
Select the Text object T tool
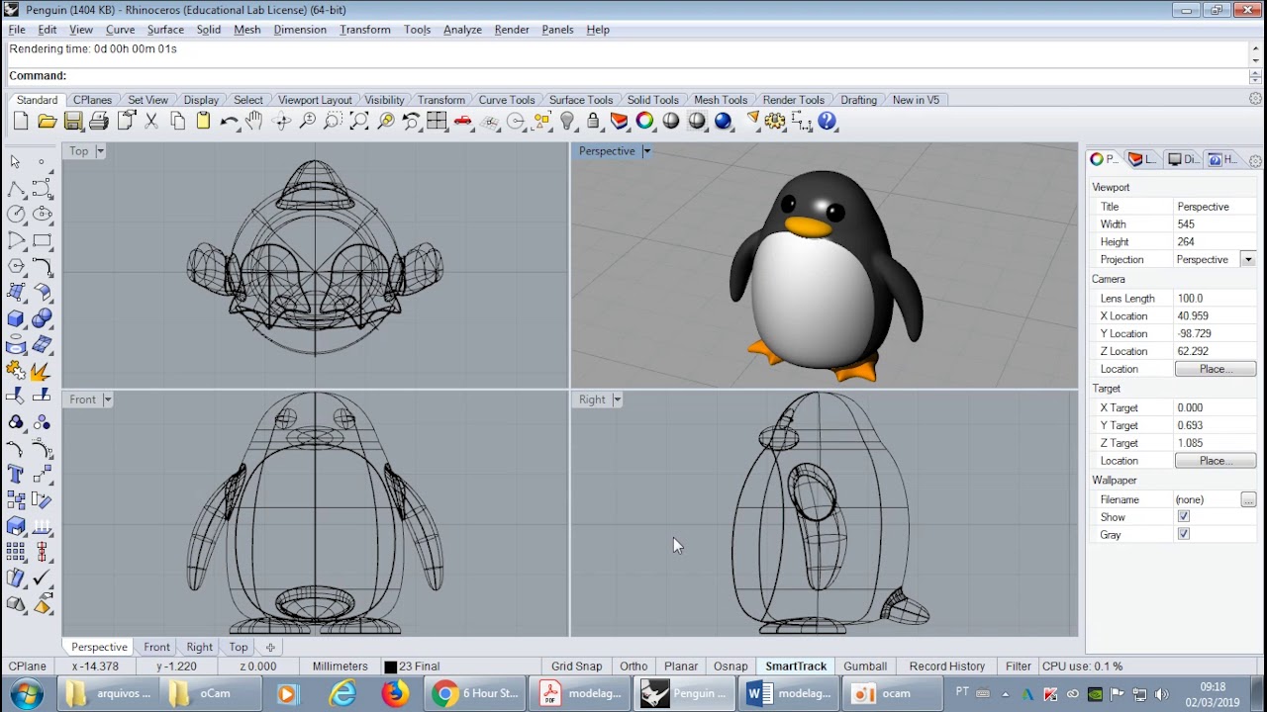pos(16,474)
